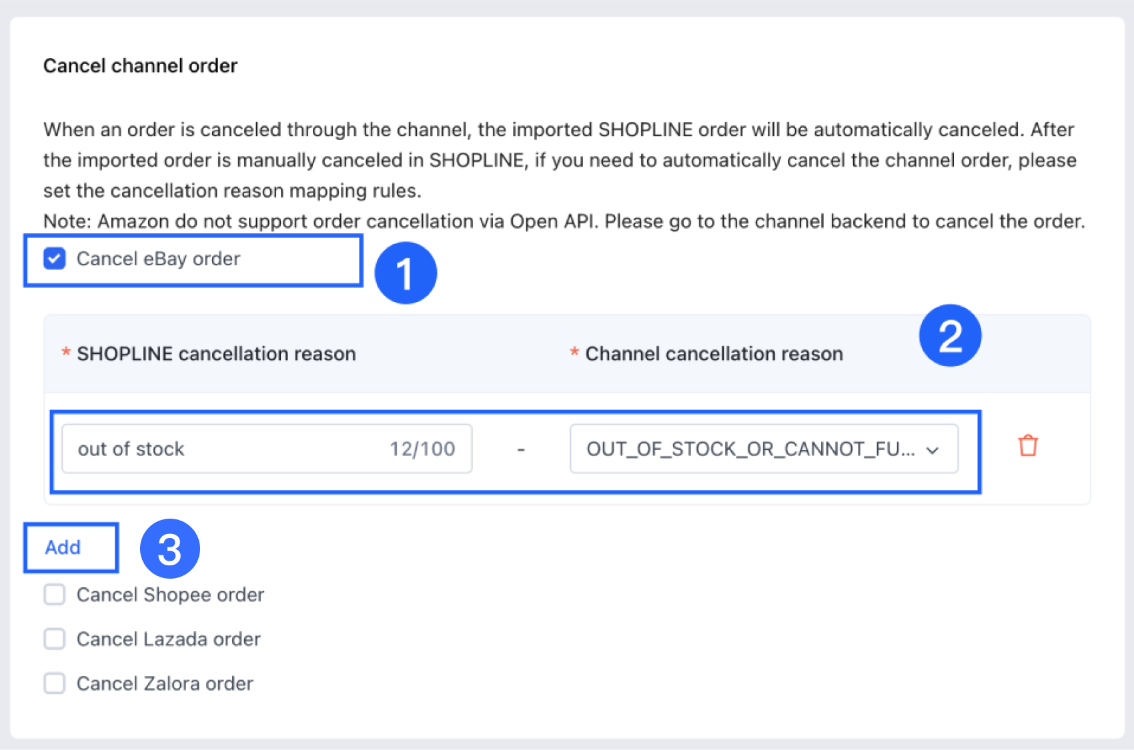The height and width of the screenshot is (750, 1134).
Task: Open the Channel cancellation reason dropdown
Action: [x=764, y=449]
